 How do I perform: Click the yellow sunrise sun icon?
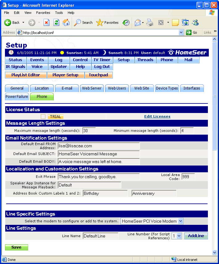(62, 53)
